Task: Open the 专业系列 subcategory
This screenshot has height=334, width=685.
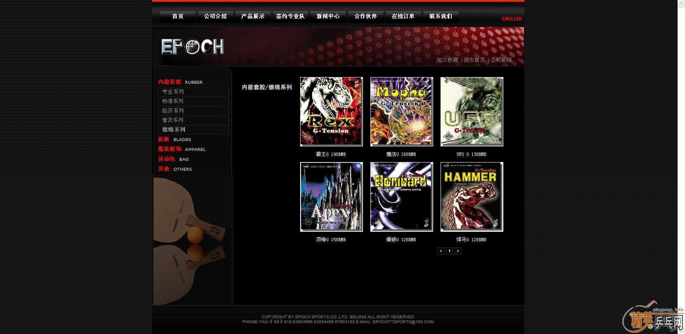Action: (x=194, y=92)
